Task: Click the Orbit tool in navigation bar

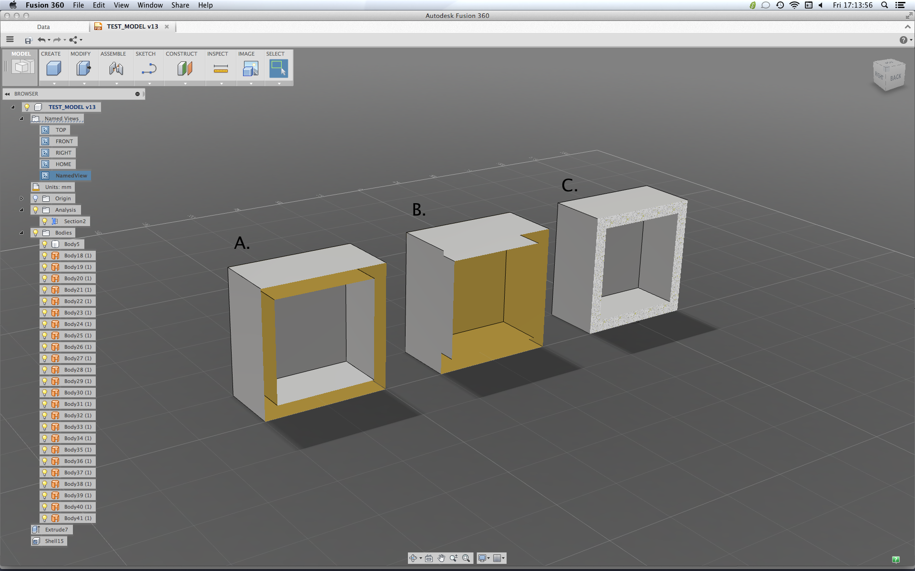Action: [413, 558]
